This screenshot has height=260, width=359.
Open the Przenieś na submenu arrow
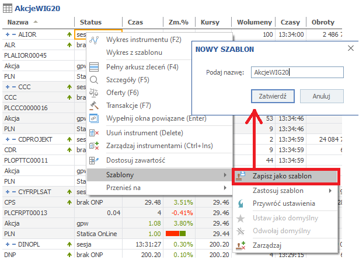coord(225,188)
